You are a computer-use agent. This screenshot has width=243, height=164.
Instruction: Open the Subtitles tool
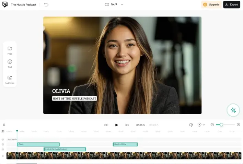click(10, 80)
